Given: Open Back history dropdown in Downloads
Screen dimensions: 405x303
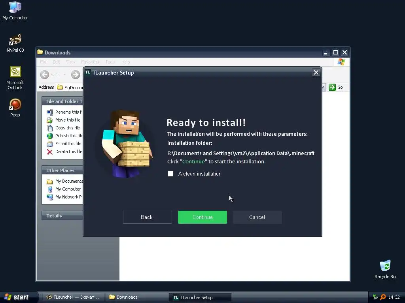Looking at the screenshot, I should pos(64,75).
